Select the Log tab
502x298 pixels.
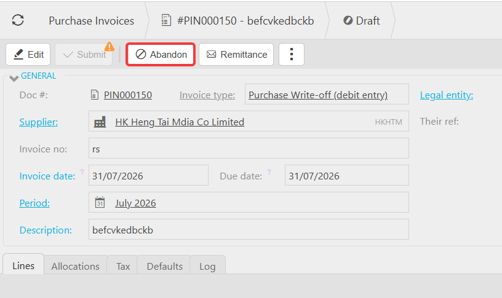click(x=207, y=265)
